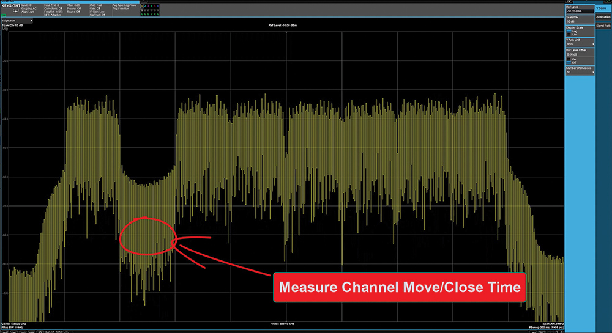Open the Attenuation tab
Viewport: 612px width, 333px height.
tap(603, 17)
